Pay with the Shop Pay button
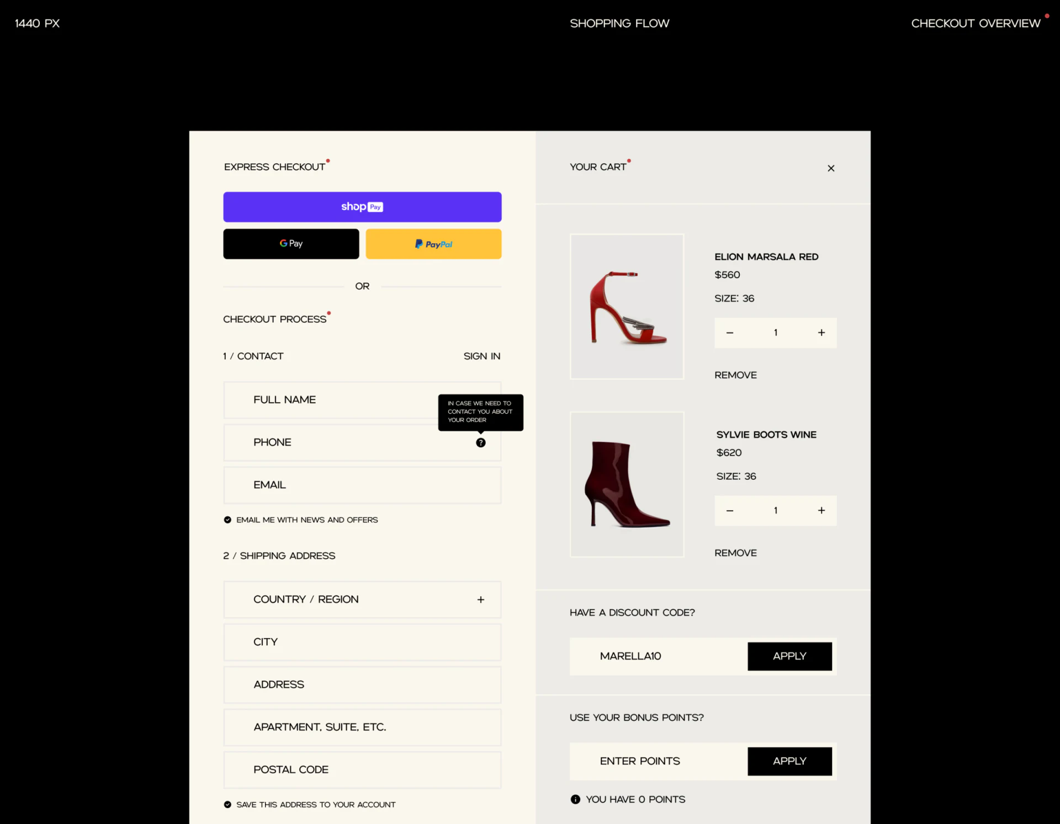Screen dimensions: 1060x824 pyautogui.click(x=362, y=207)
